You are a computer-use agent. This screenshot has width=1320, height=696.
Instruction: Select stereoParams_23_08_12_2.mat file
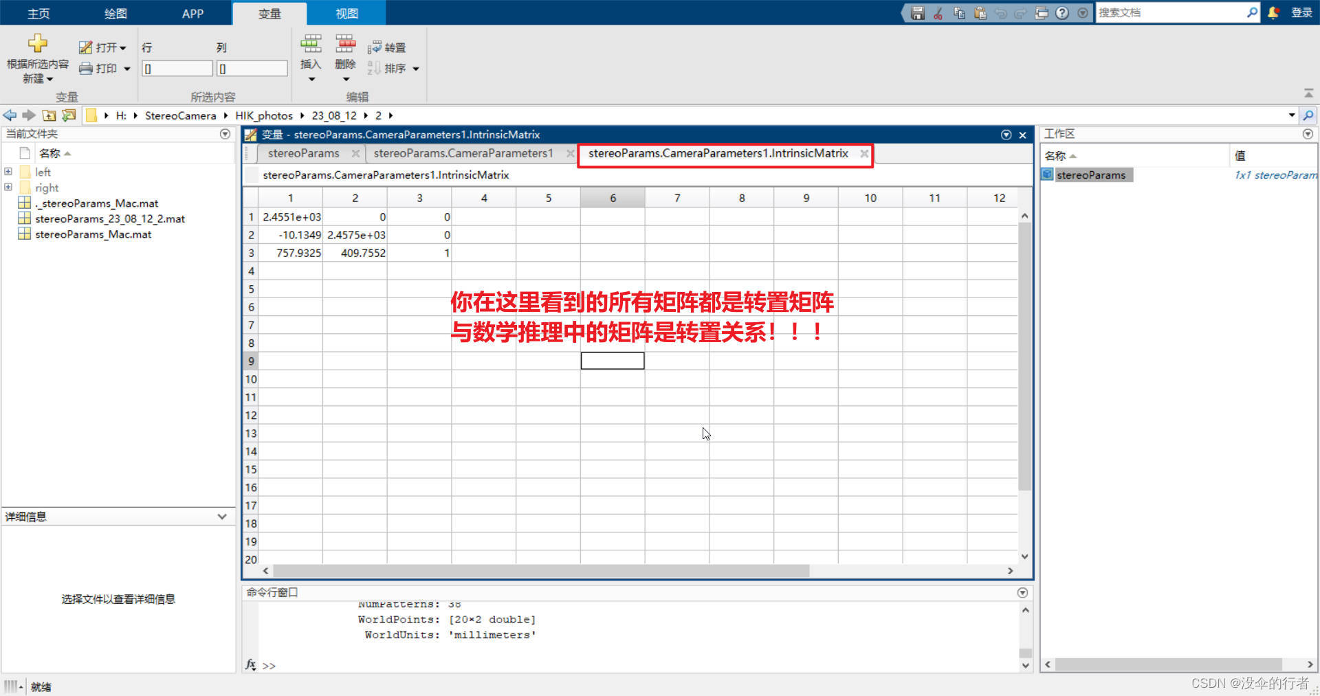[x=110, y=218]
